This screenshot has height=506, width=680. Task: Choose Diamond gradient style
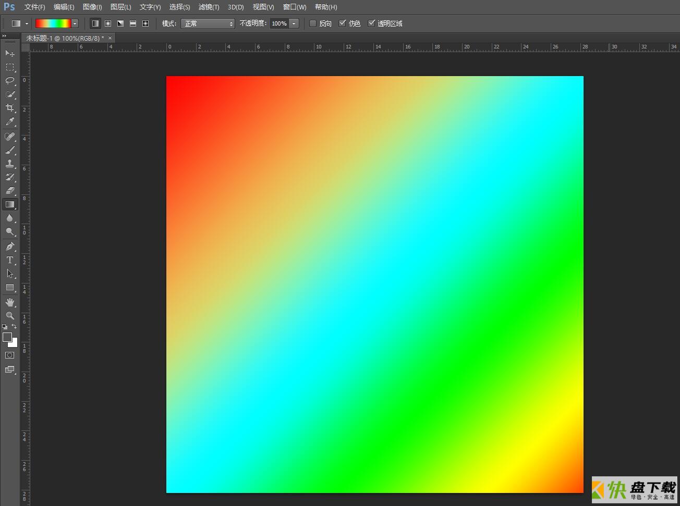145,23
